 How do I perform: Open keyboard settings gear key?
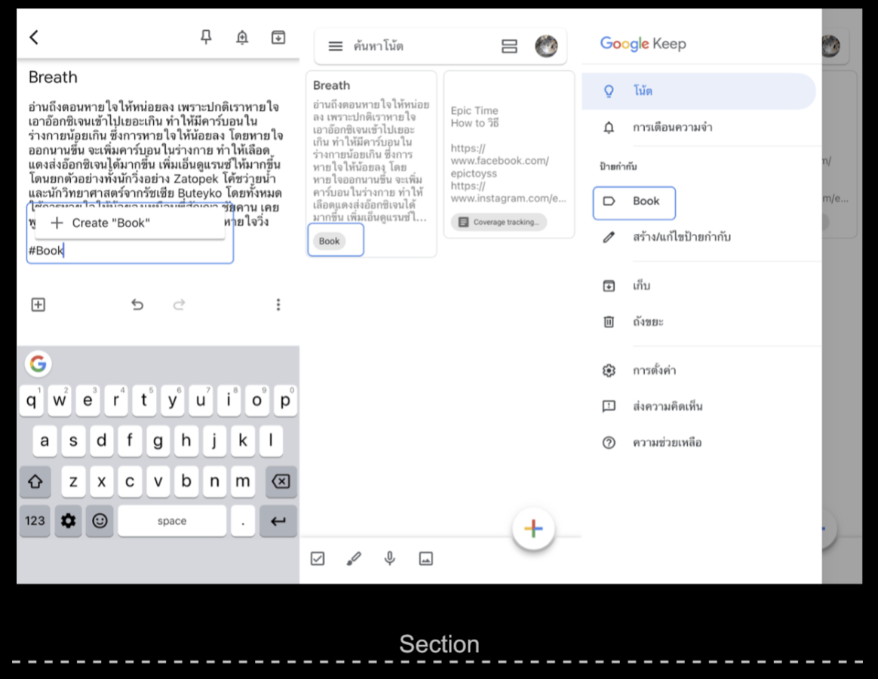pyautogui.click(x=69, y=521)
